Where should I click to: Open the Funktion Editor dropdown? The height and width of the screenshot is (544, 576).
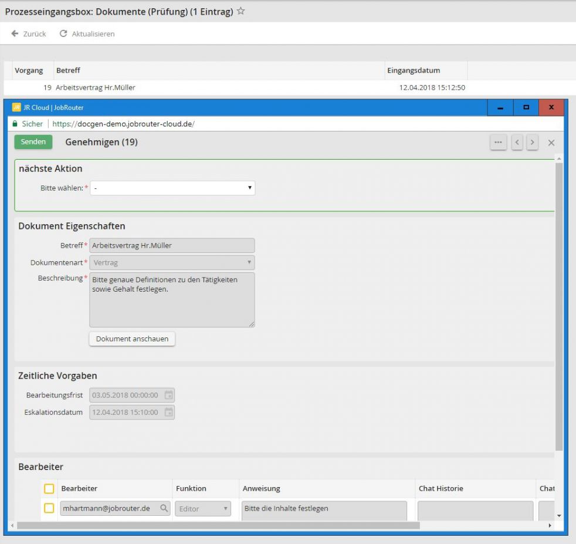tap(202, 509)
